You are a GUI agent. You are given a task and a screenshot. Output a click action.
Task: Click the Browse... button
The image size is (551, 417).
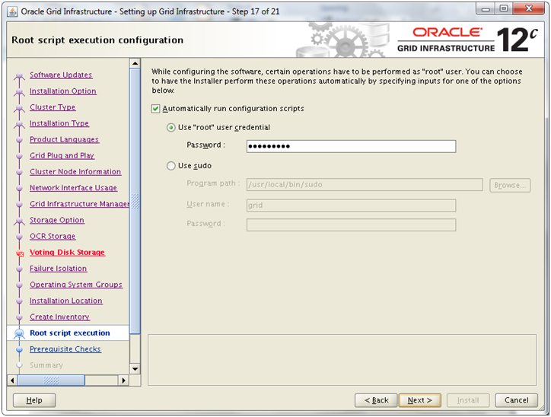[510, 185]
